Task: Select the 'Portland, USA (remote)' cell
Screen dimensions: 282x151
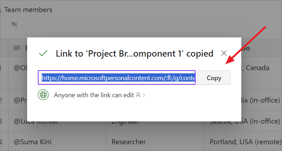Action: click(x=245, y=142)
